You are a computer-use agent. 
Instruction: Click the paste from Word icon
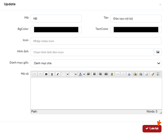[x=141, y=74]
